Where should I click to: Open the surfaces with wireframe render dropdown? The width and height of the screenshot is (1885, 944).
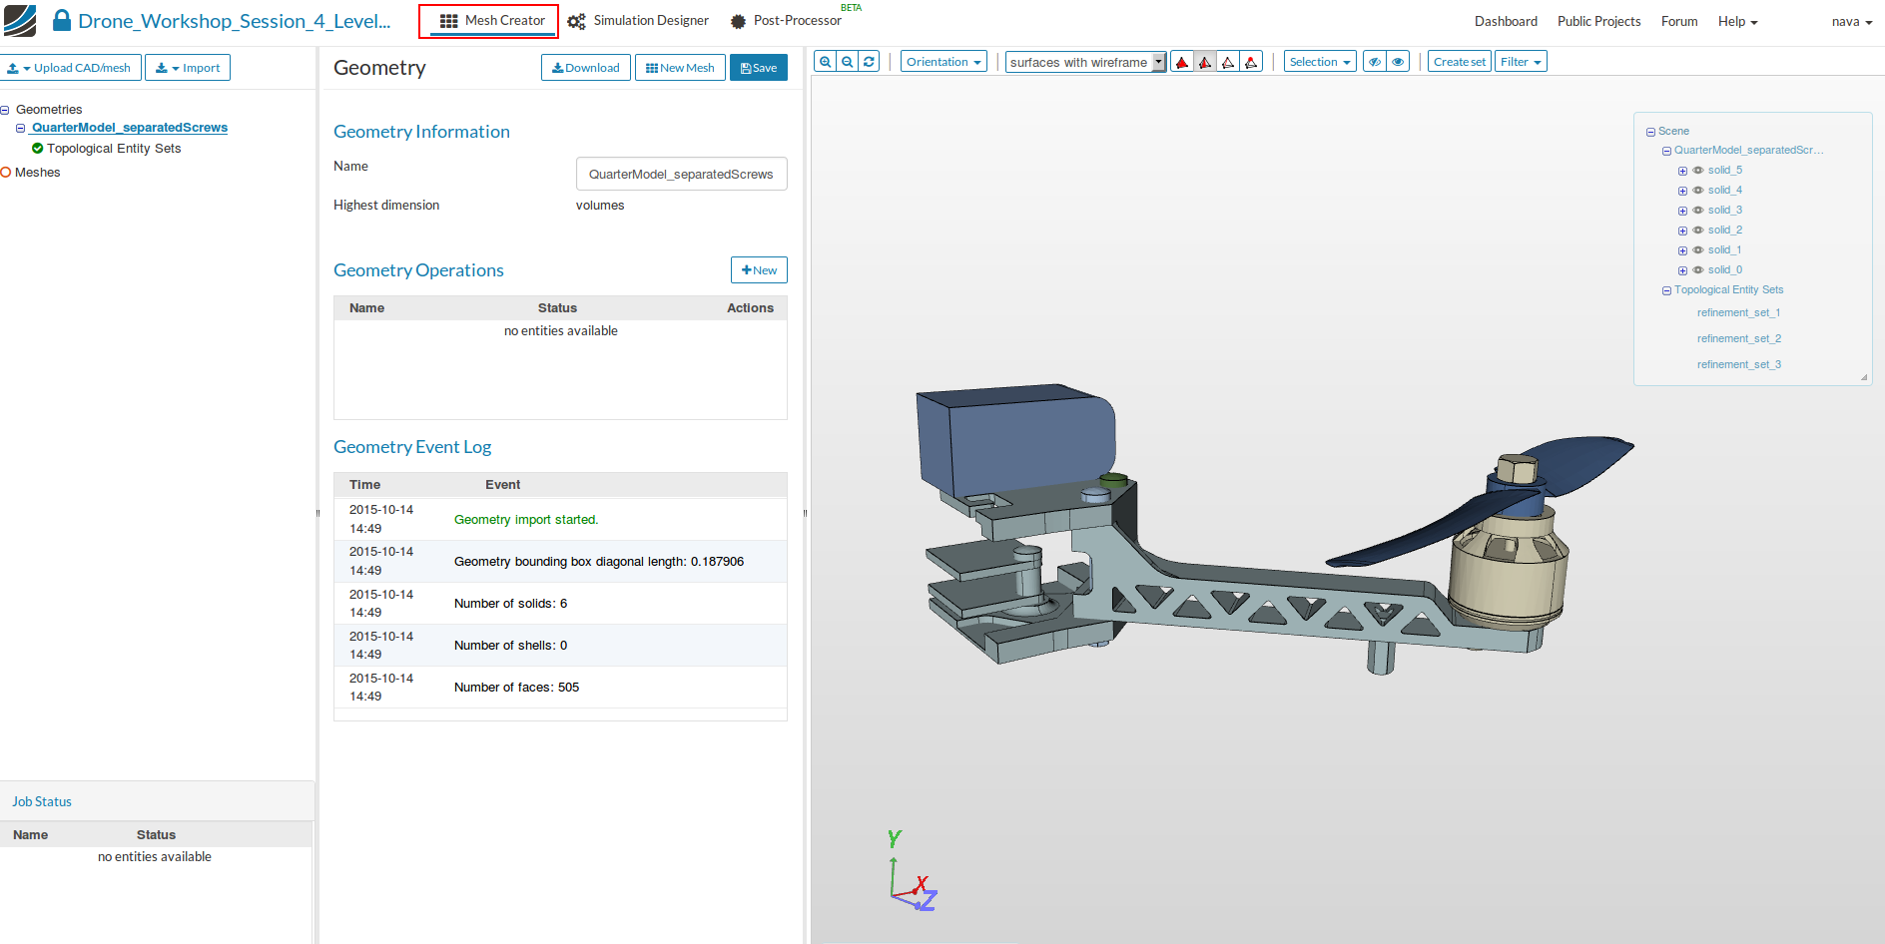point(1084,62)
